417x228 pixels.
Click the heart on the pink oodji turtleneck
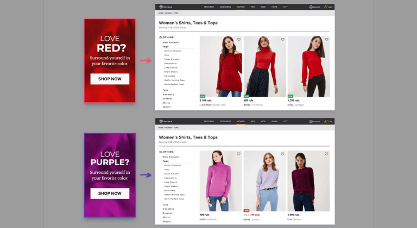pos(238,154)
